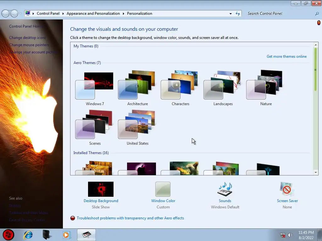This screenshot has width=322, height=241.
Task: Click the Desktop Background link
Action: tap(101, 201)
